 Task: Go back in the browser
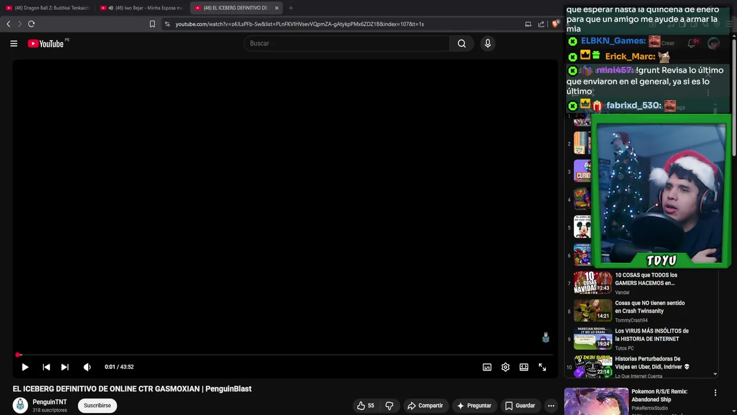8,24
